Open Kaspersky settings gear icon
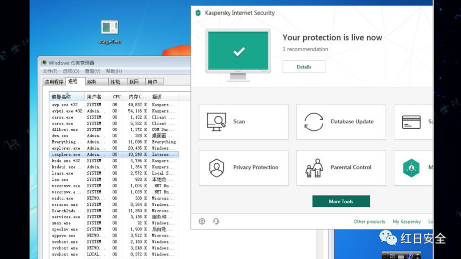The image size is (461, 259). 202,221
